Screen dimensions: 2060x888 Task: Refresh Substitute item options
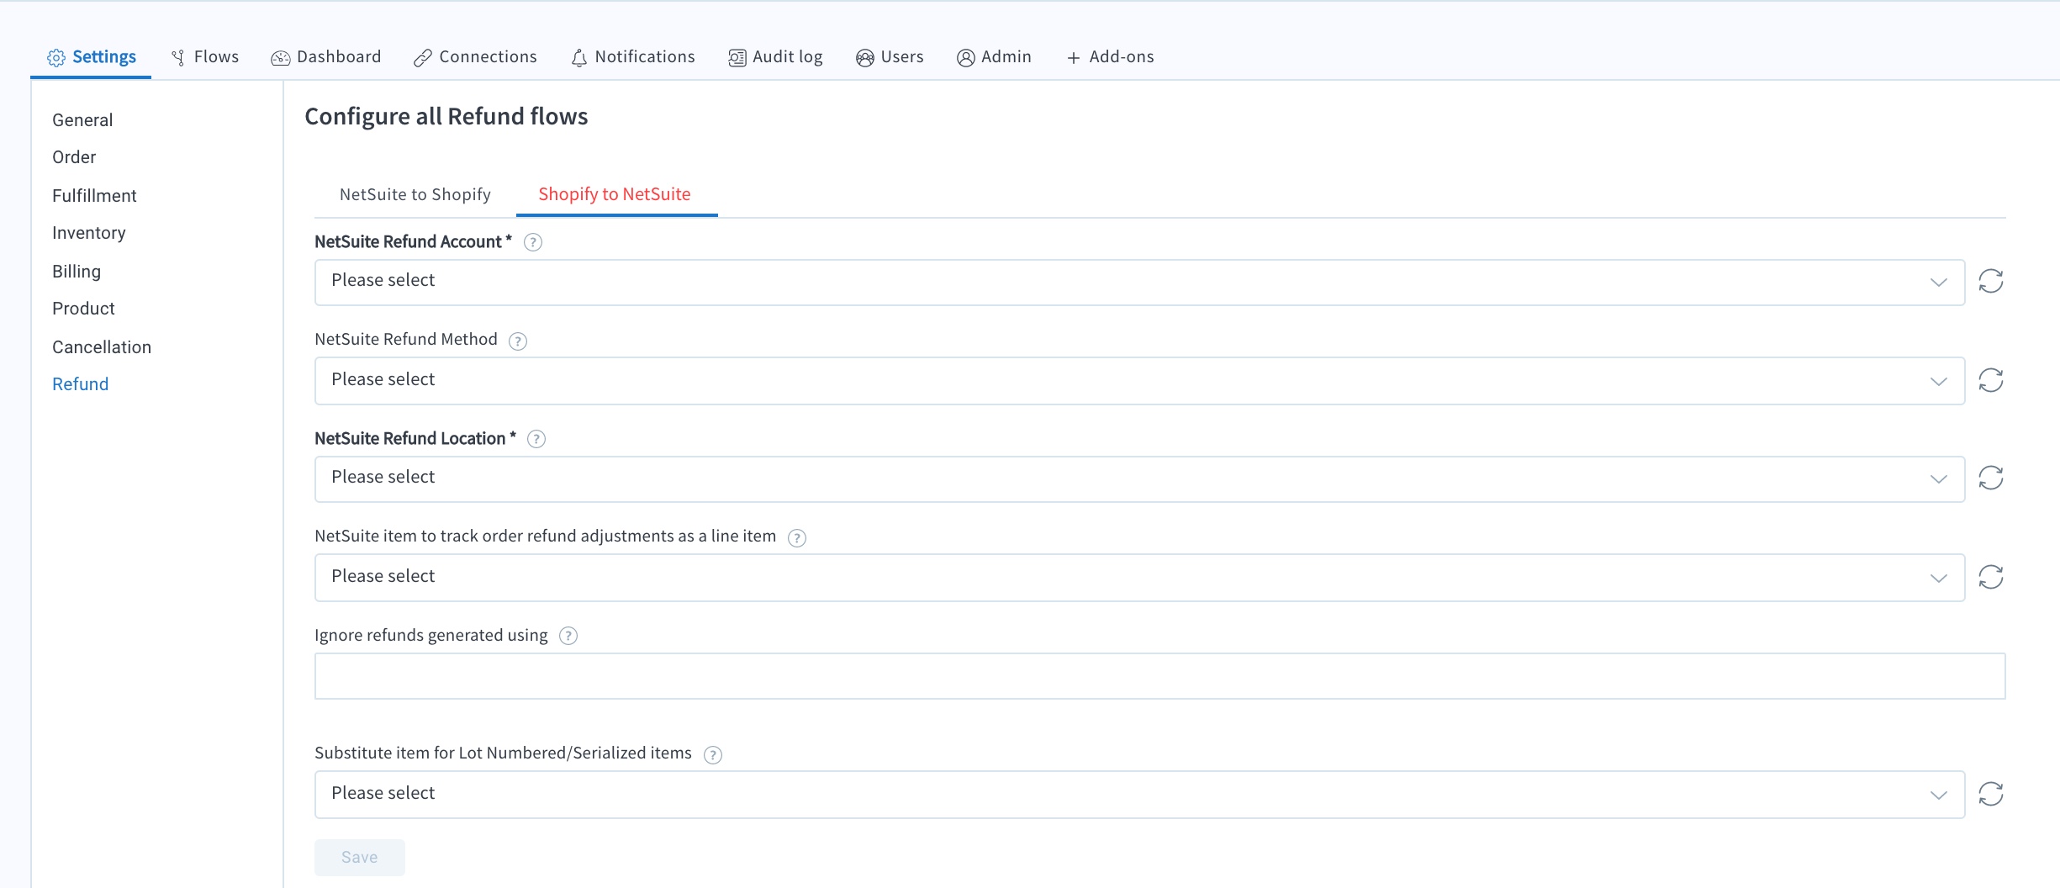tap(1991, 794)
